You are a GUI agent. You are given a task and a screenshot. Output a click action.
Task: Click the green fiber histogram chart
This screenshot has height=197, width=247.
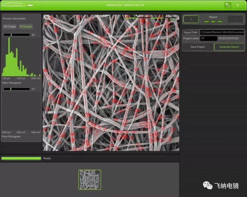click(x=21, y=58)
